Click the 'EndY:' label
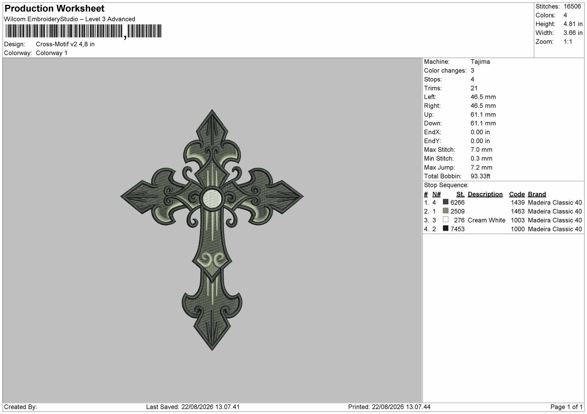The height and width of the screenshot is (414, 587). click(432, 141)
